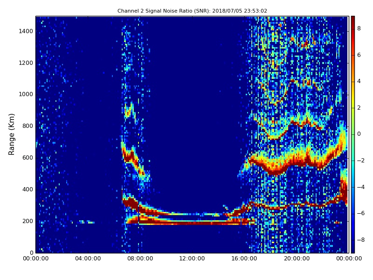Screen dimensions: 373x280
Task: Click the colorbar label 6
Action: [359, 55]
